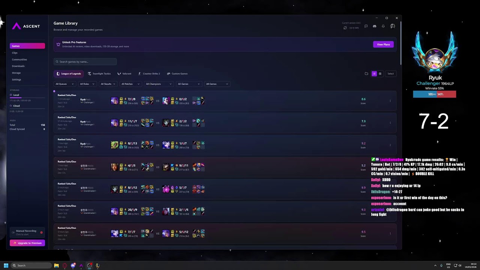Click the 8/3/12 KDA game row
480x270 pixels.
pos(225,189)
